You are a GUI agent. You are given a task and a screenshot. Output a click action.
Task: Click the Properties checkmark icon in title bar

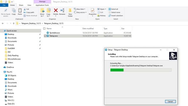click(6, 2)
